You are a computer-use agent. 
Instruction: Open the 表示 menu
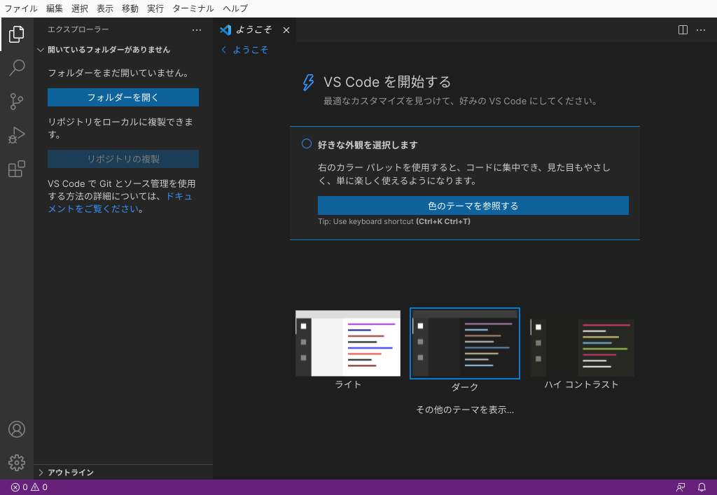click(x=105, y=8)
